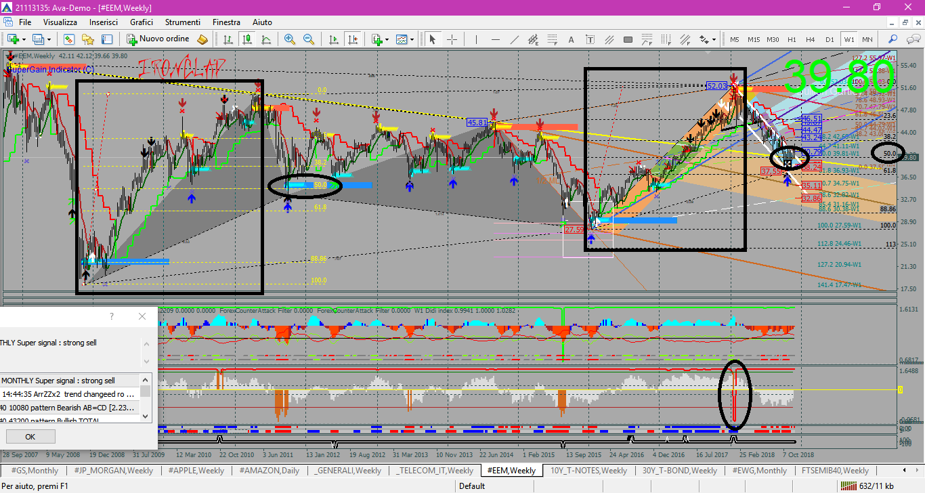Draw a horizontal line
The image size is (925, 493).
pos(495,39)
